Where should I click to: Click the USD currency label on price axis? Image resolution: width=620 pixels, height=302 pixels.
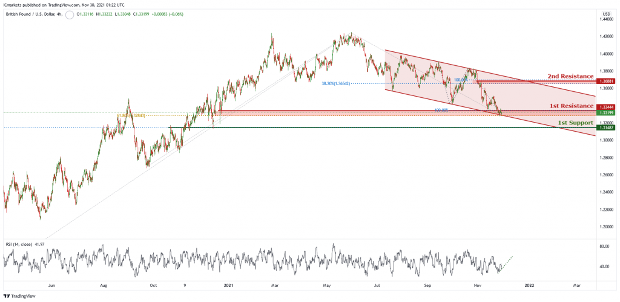coord(607,14)
